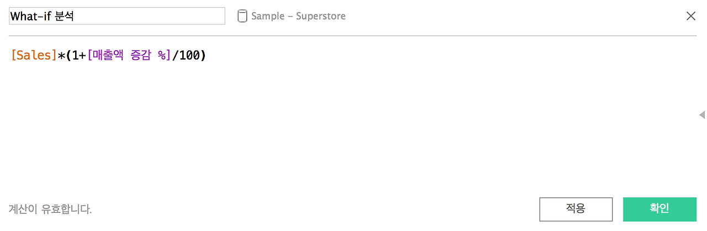Click the What-if 분석 name text
707x231 pixels.
tap(42, 16)
